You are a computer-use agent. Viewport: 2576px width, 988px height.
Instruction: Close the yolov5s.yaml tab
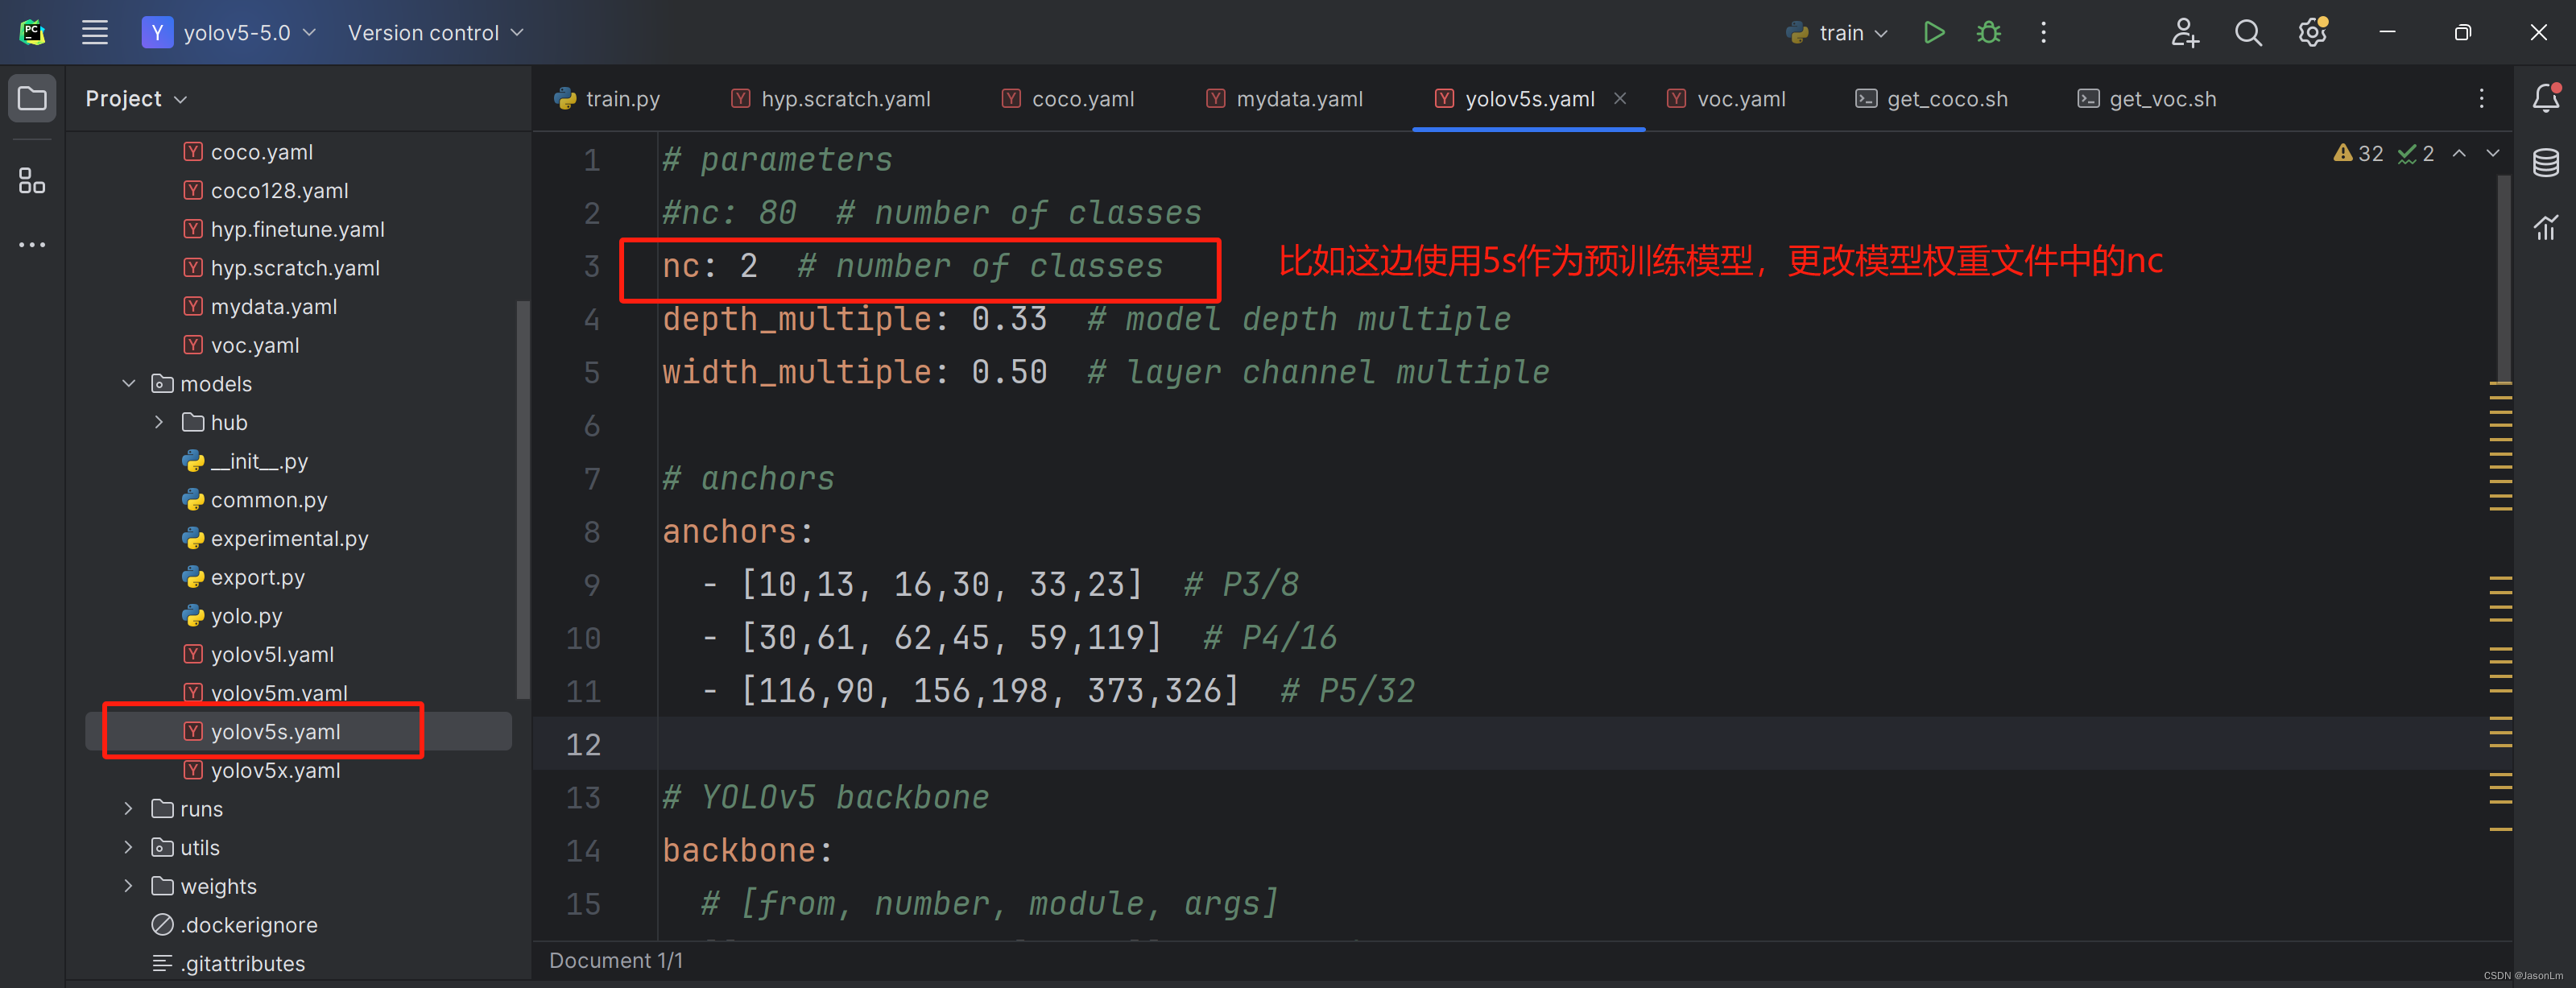coord(1620,98)
